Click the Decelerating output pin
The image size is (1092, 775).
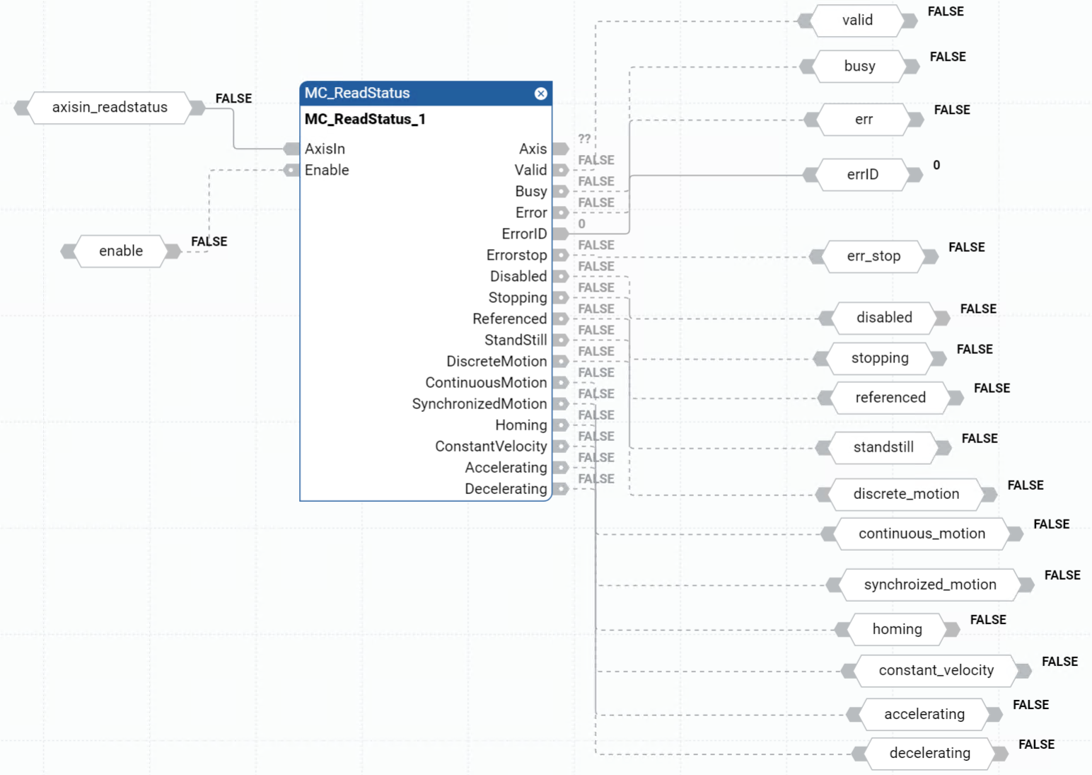pos(560,488)
